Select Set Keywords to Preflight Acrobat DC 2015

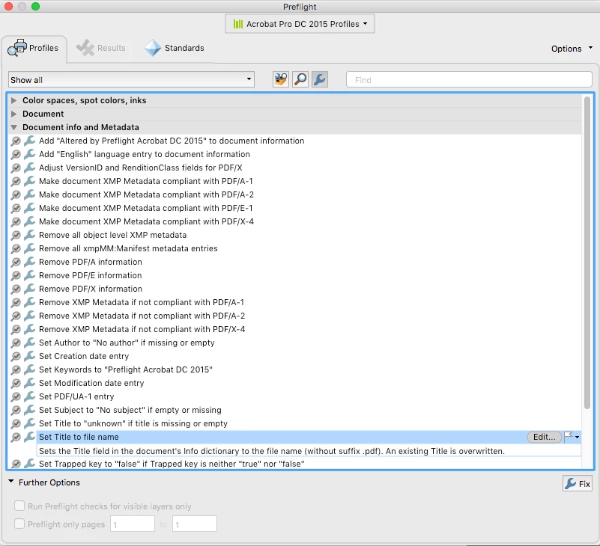pos(126,369)
